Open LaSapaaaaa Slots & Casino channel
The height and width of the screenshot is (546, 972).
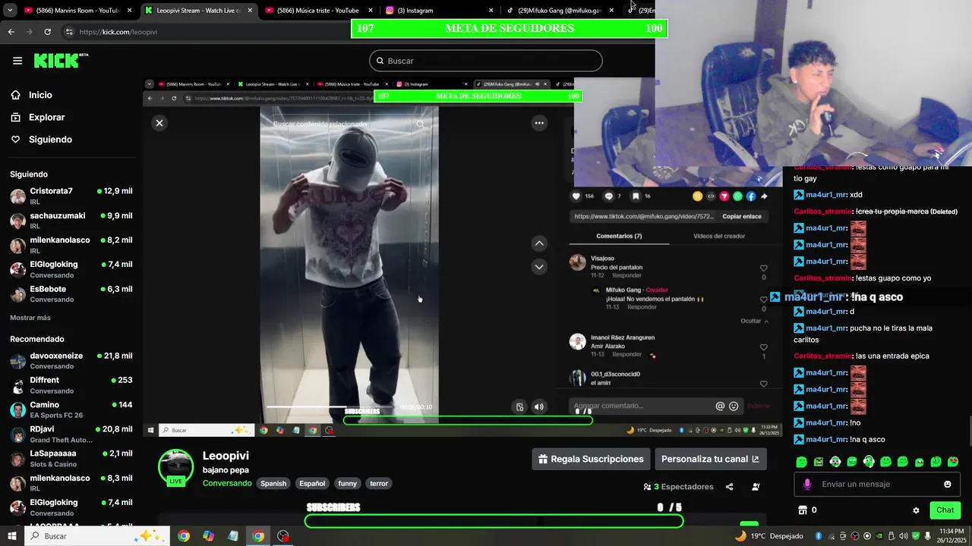point(71,458)
